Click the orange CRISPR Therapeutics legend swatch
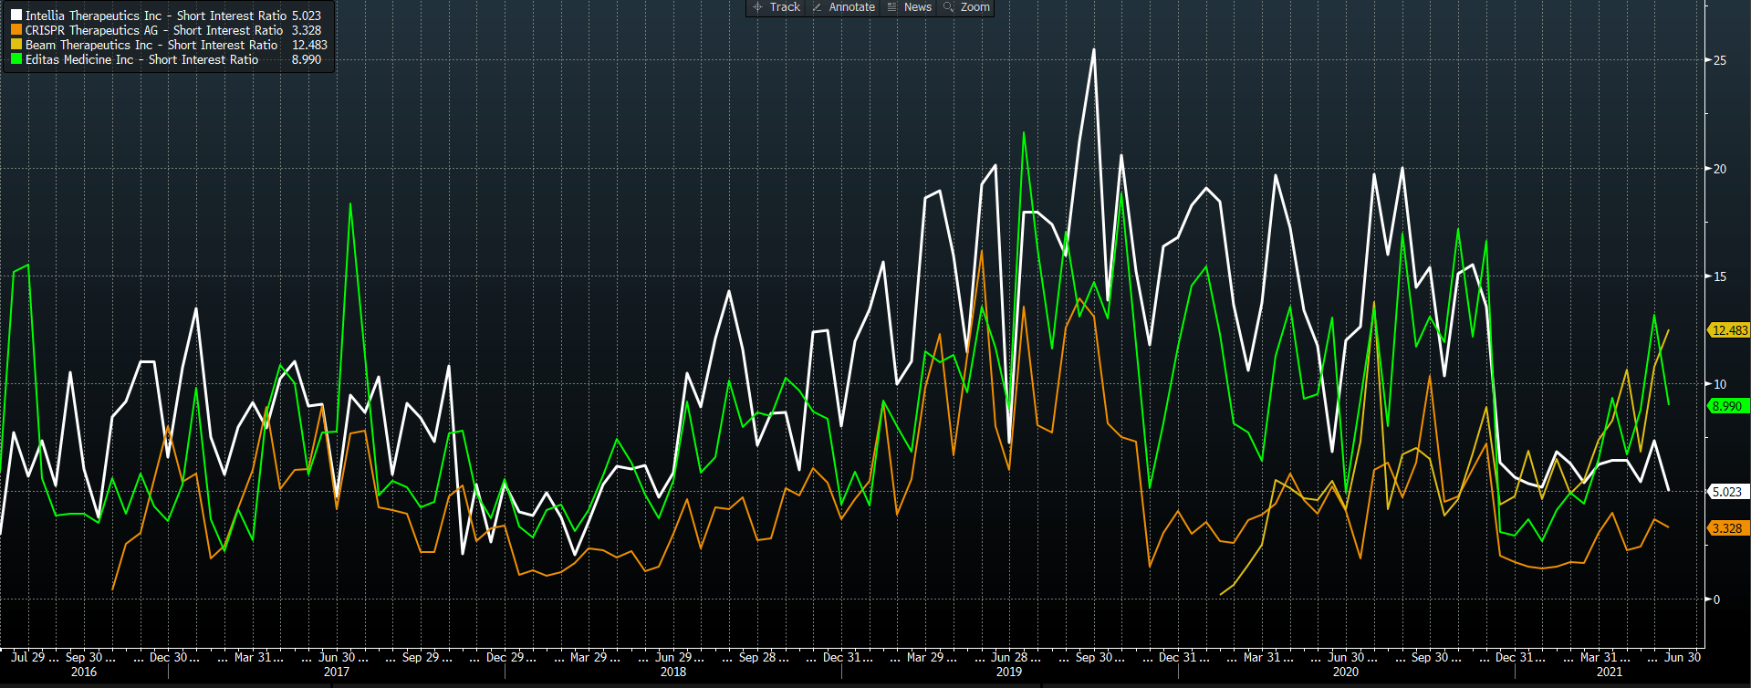 (x=16, y=30)
